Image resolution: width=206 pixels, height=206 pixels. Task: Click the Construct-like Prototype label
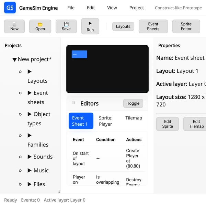pos(178,8)
